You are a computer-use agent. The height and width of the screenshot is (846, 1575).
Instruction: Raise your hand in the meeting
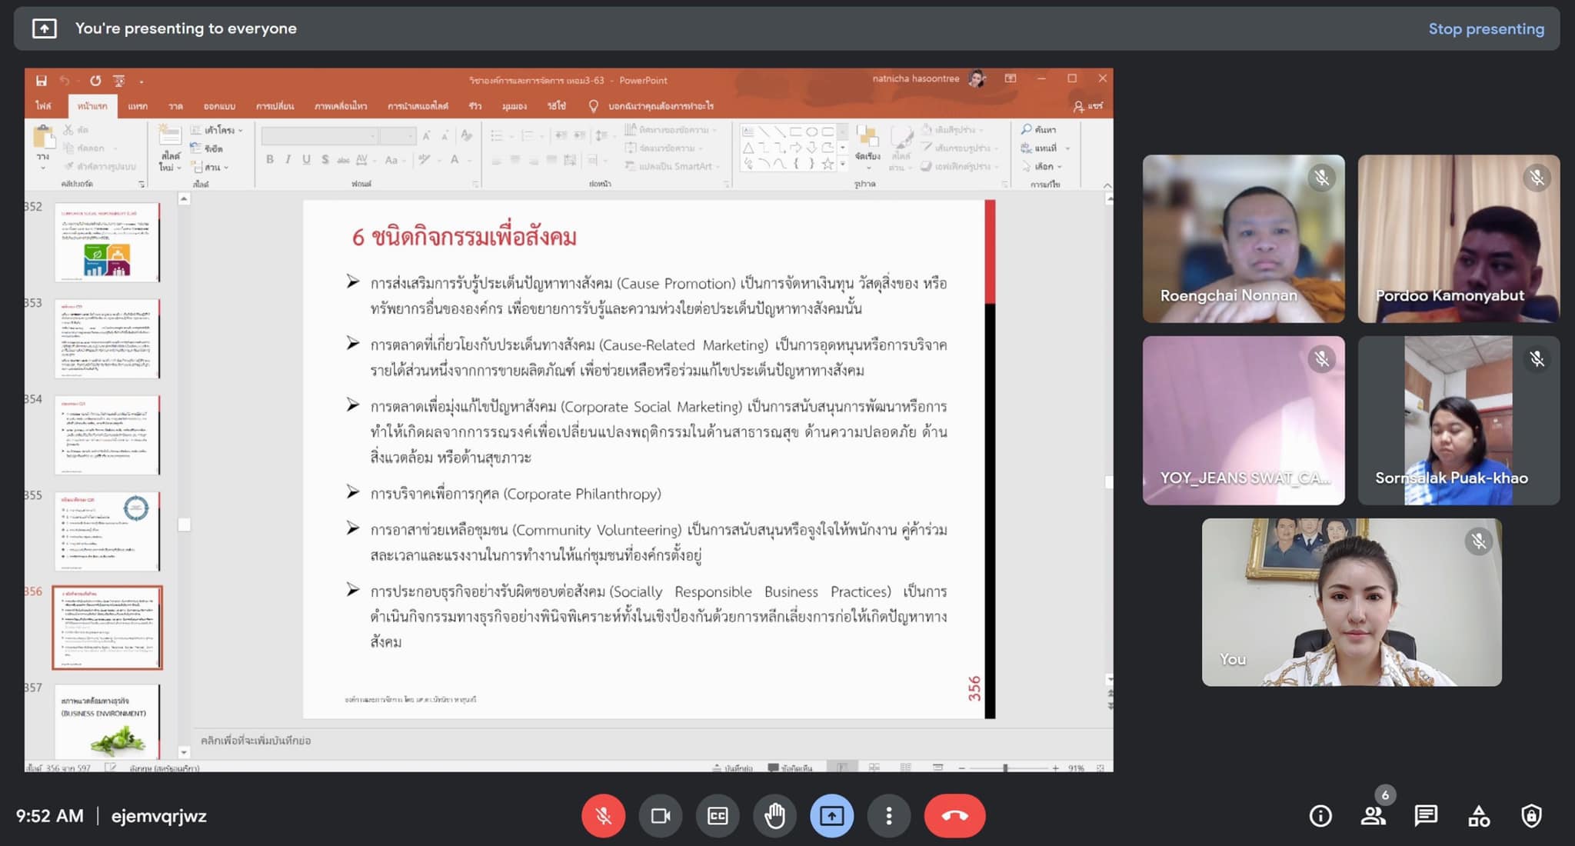774,816
